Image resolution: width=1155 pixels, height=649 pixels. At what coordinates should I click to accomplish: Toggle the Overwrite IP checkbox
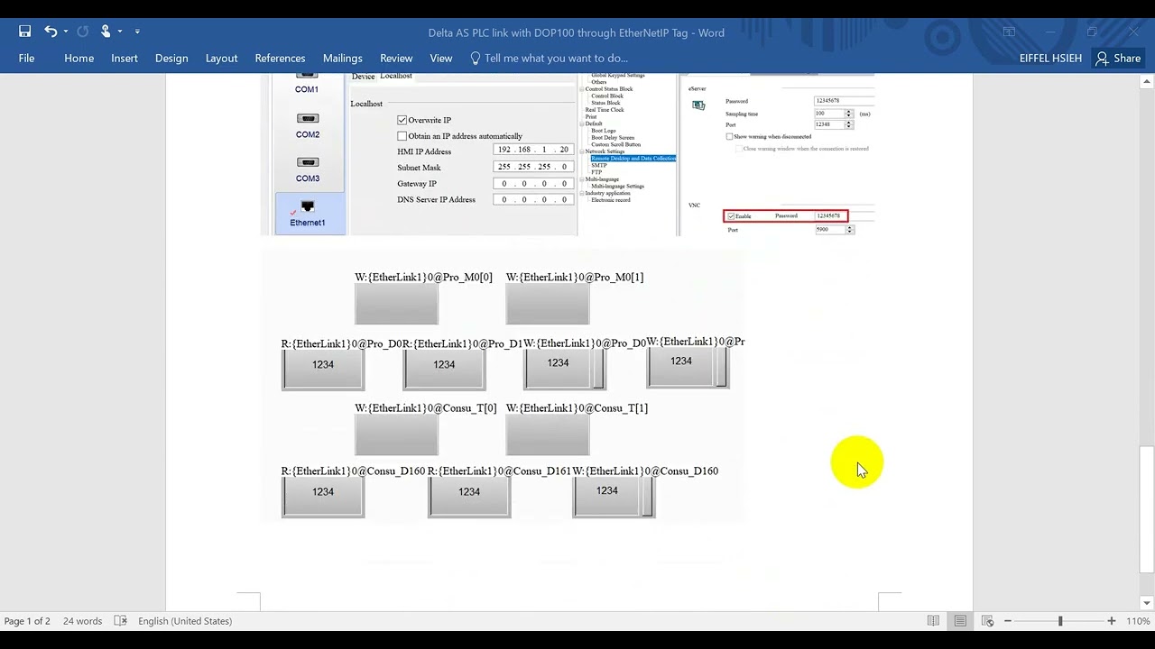pyautogui.click(x=402, y=120)
